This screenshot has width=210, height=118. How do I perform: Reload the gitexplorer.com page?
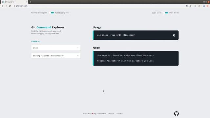tap(10, 6)
